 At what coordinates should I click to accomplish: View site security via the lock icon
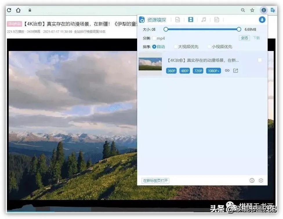(x=30, y=10)
